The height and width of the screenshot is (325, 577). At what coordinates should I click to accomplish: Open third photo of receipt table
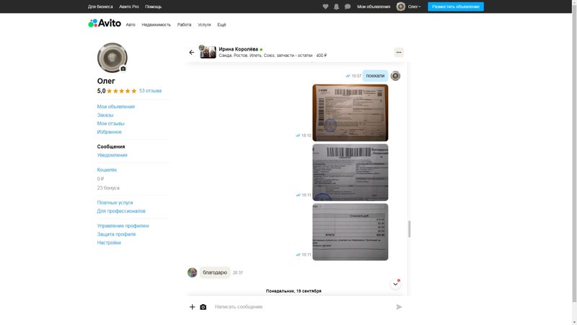[351, 232]
